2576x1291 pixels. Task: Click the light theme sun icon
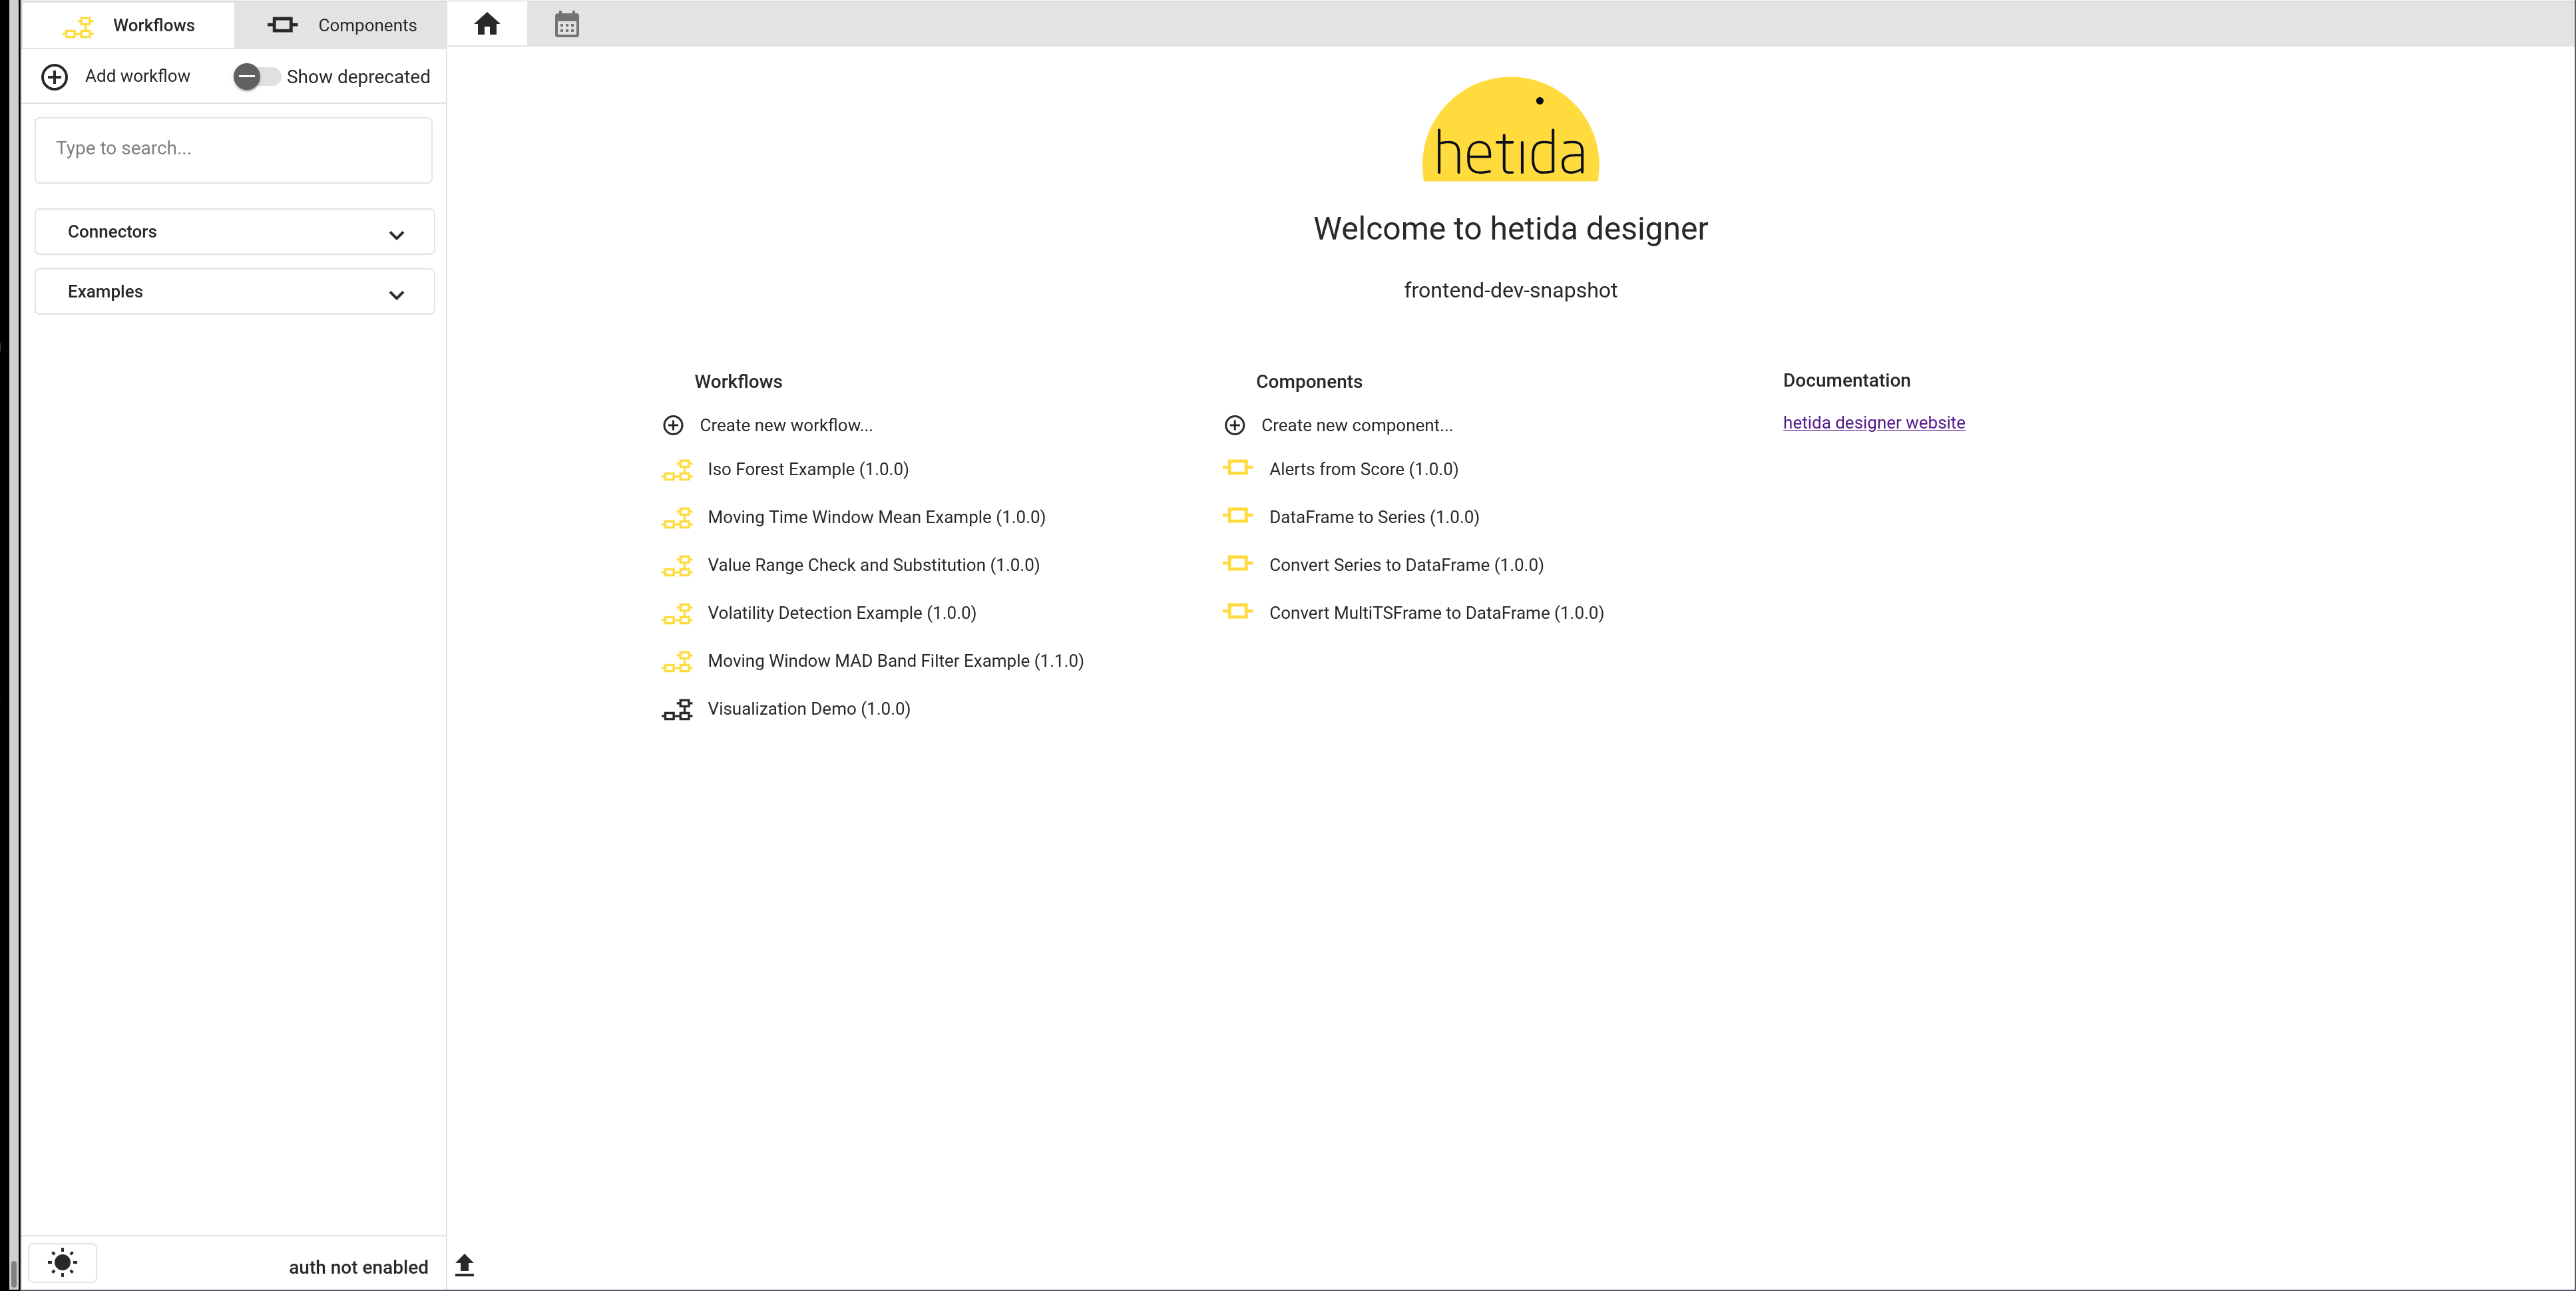coord(62,1262)
